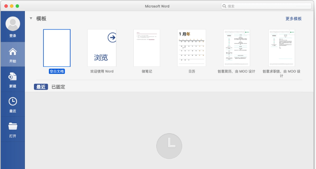Switch to the 已固定 pinned tab
Viewport: 316px width, 169px height.
click(x=58, y=87)
